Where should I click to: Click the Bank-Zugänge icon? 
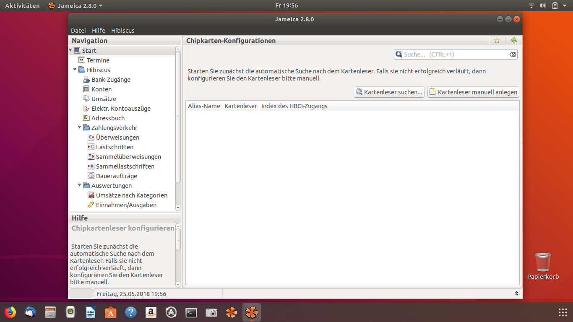(x=86, y=80)
